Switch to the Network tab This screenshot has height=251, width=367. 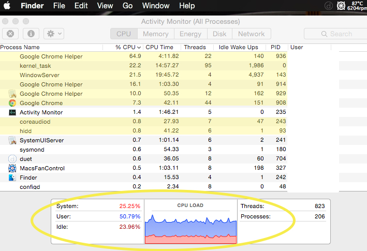pyautogui.click(x=252, y=34)
